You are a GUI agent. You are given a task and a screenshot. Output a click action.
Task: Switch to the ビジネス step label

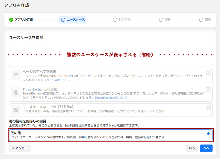(125, 20)
